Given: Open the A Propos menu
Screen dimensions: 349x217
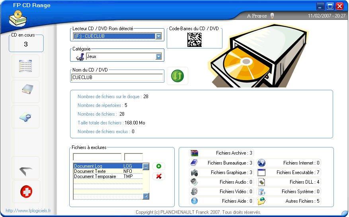Looking at the screenshot, I should [x=257, y=16].
